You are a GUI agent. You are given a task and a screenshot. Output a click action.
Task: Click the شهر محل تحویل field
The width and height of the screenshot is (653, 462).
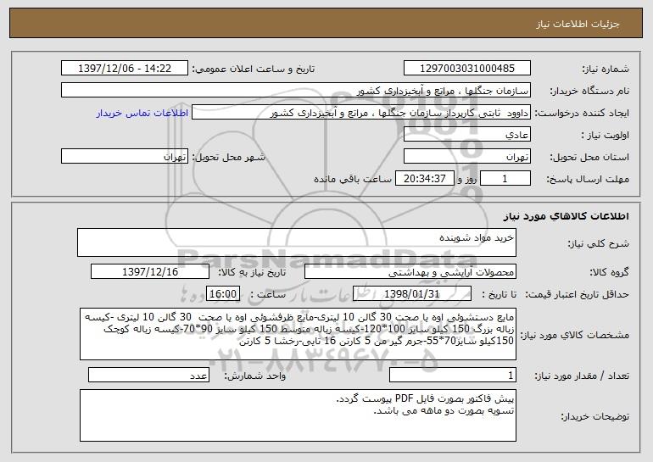(x=125, y=157)
